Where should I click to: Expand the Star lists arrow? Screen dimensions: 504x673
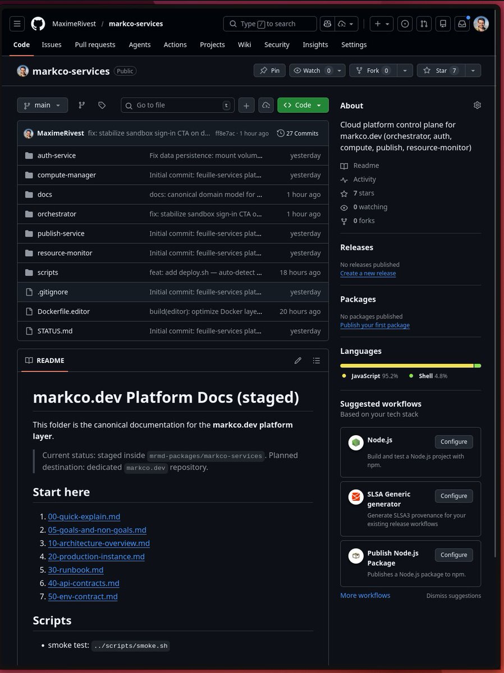click(x=473, y=71)
